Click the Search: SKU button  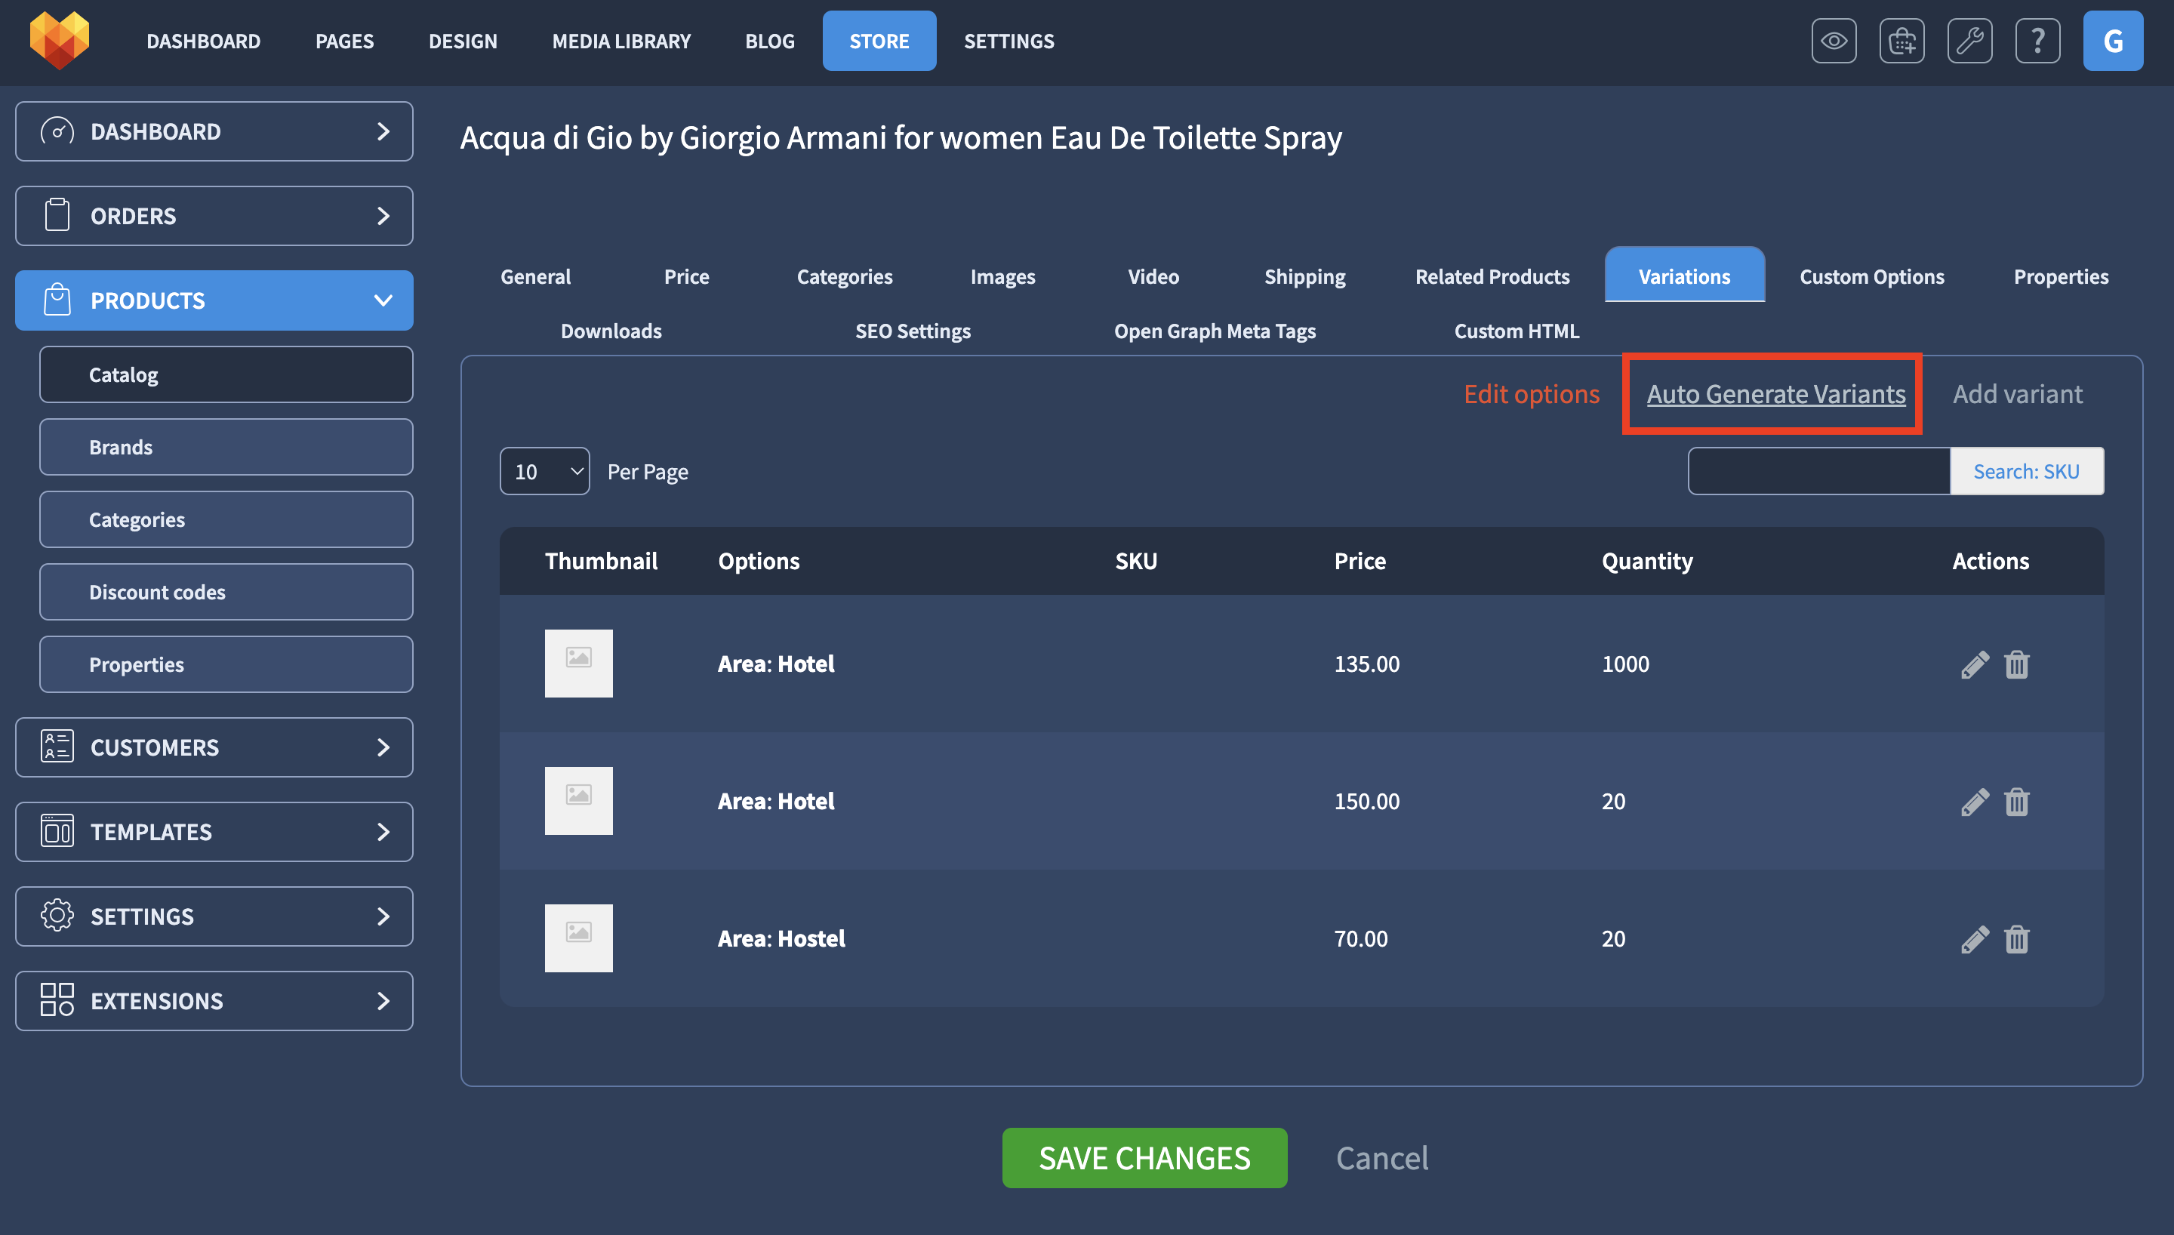[x=2027, y=471]
